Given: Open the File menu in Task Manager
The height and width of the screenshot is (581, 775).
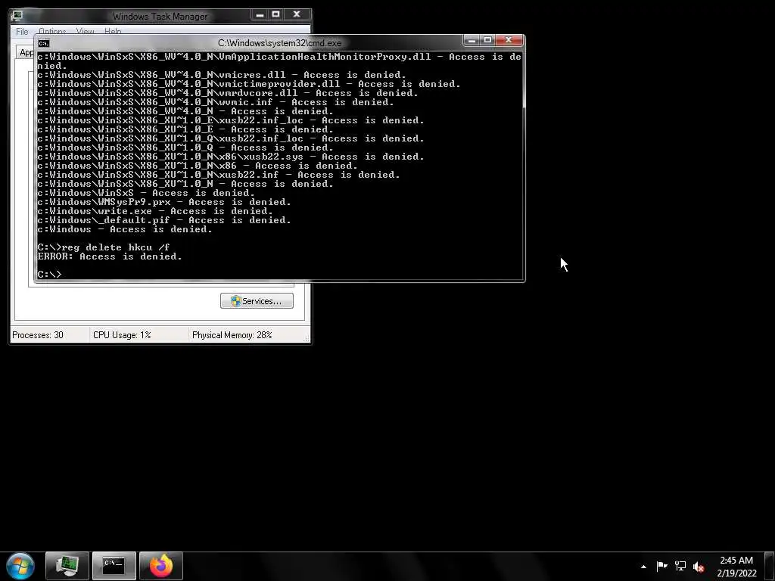Looking at the screenshot, I should coord(22,32).
